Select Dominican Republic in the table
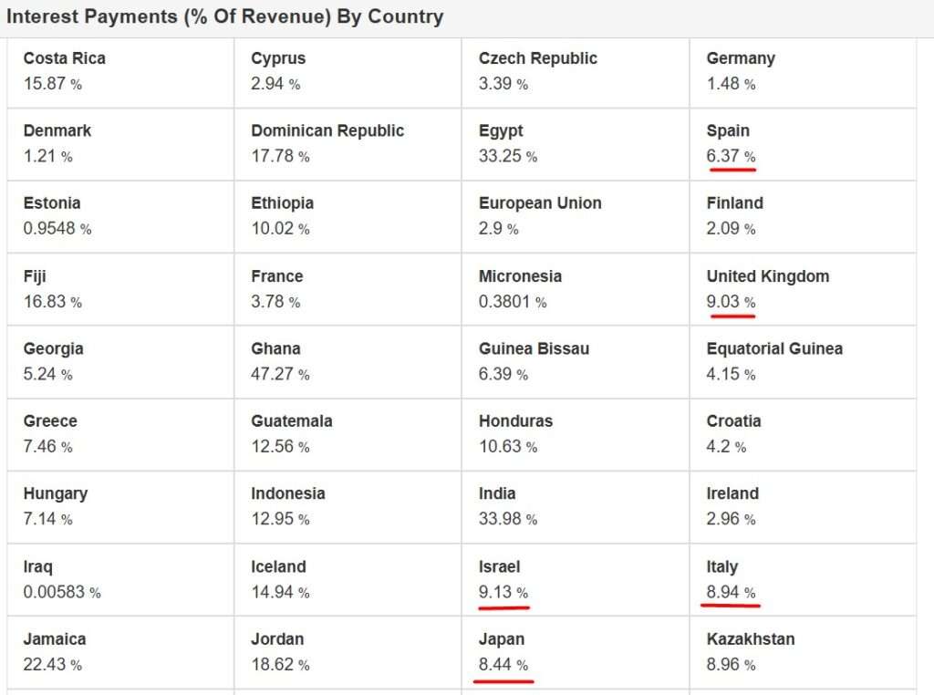This screenshot has height=695, width=934. tap(327, 130)
